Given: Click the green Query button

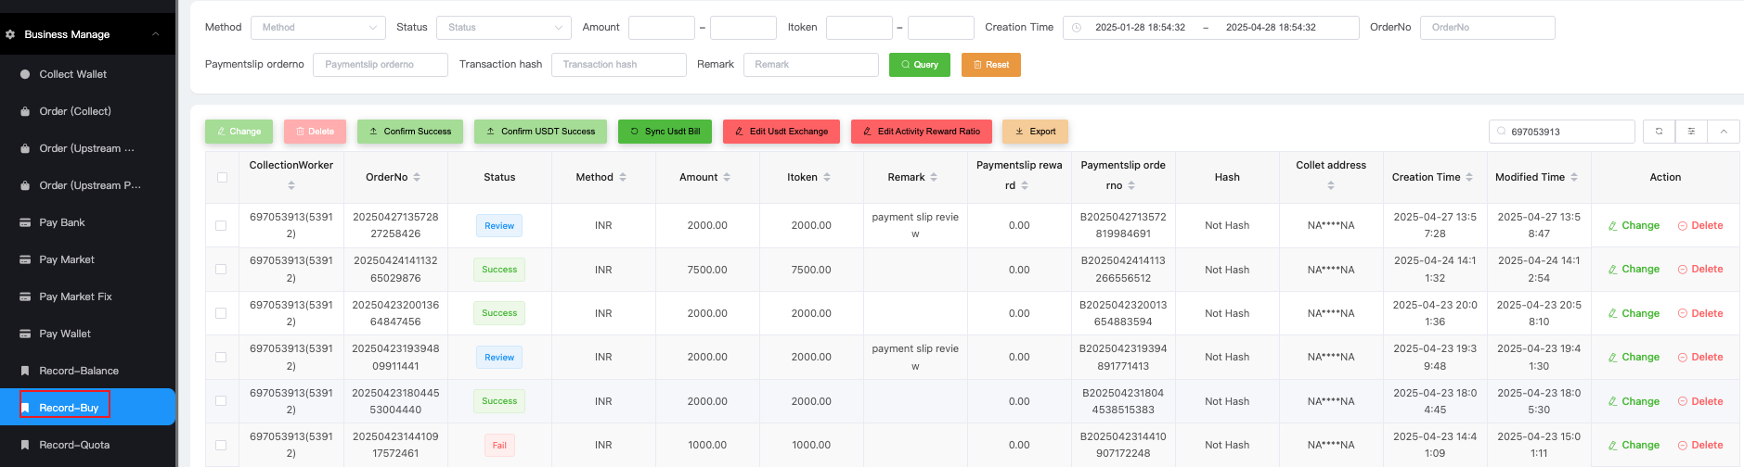Looking at the screenshot, I should point(919,65).
